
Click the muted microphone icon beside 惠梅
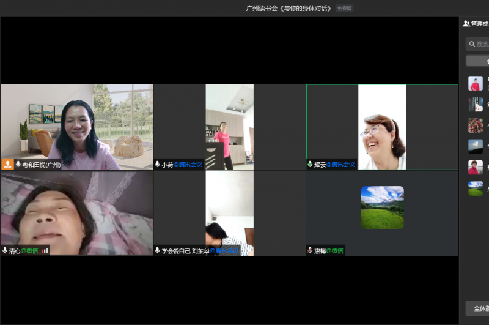pos(311,250)
